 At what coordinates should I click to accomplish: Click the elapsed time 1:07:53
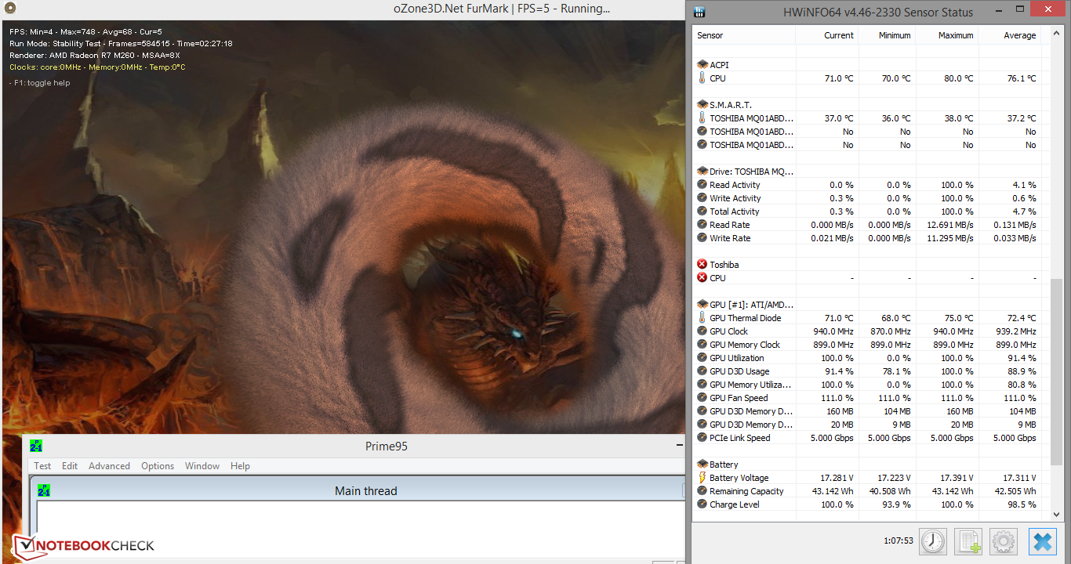point(898,540)
